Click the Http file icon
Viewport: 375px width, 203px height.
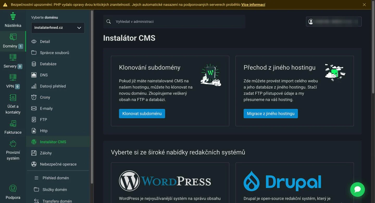coord(34,131)
